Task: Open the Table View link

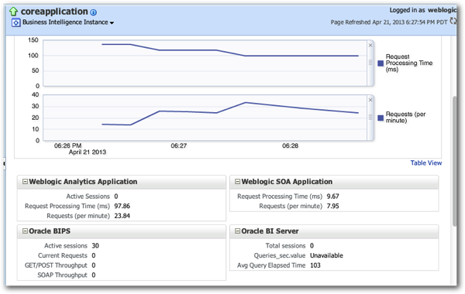Action: [x=425, y=162]
